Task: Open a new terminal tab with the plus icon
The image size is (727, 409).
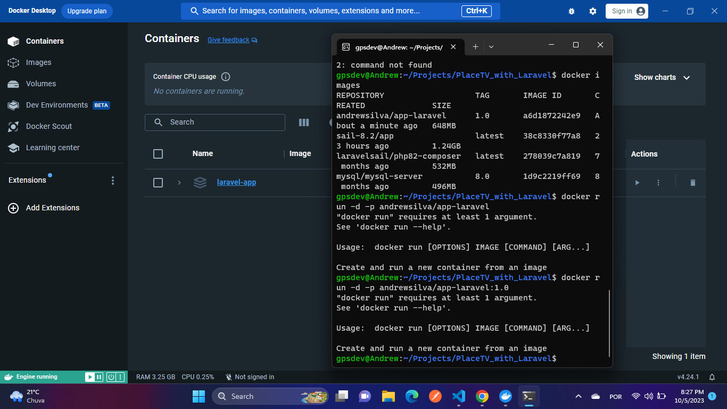Action: pyautogui.click(x=476, y=47)
